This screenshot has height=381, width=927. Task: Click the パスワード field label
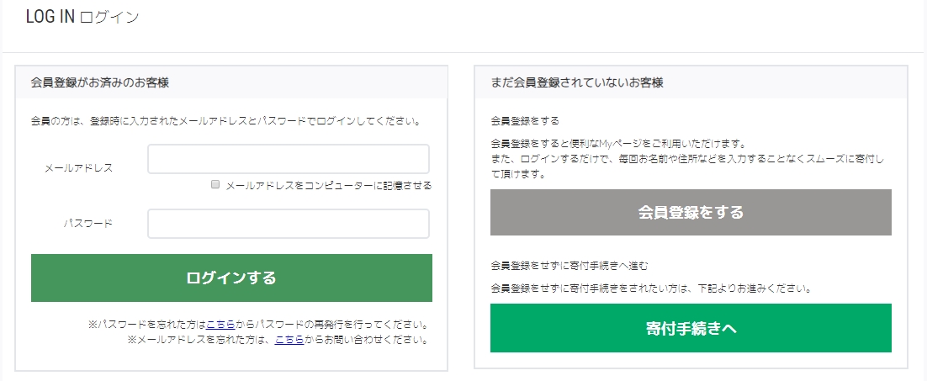coord(87,224)
